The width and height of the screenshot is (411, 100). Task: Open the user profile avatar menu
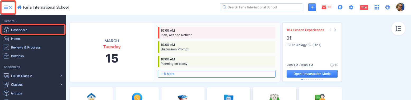(x=400, y=7)
